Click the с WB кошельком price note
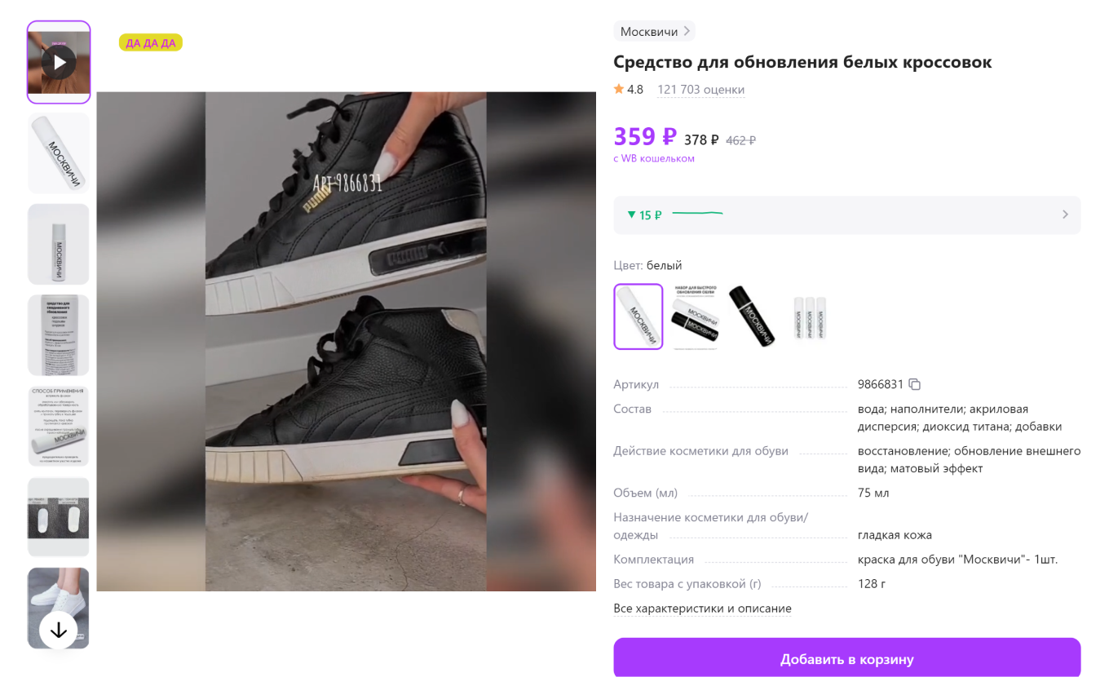1109x677 pixels. (654, 158)
